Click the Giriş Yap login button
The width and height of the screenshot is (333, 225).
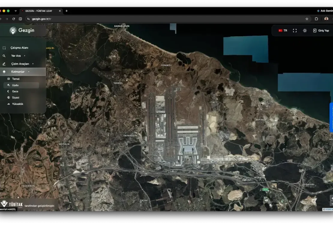(321, 31)
